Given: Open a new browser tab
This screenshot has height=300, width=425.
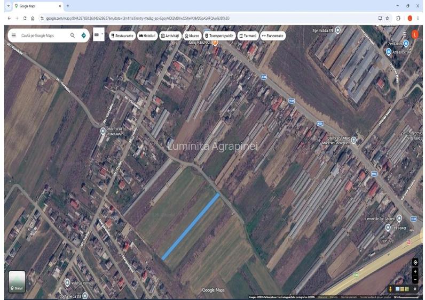Looking at the screenshot, I should pos(68,6).
